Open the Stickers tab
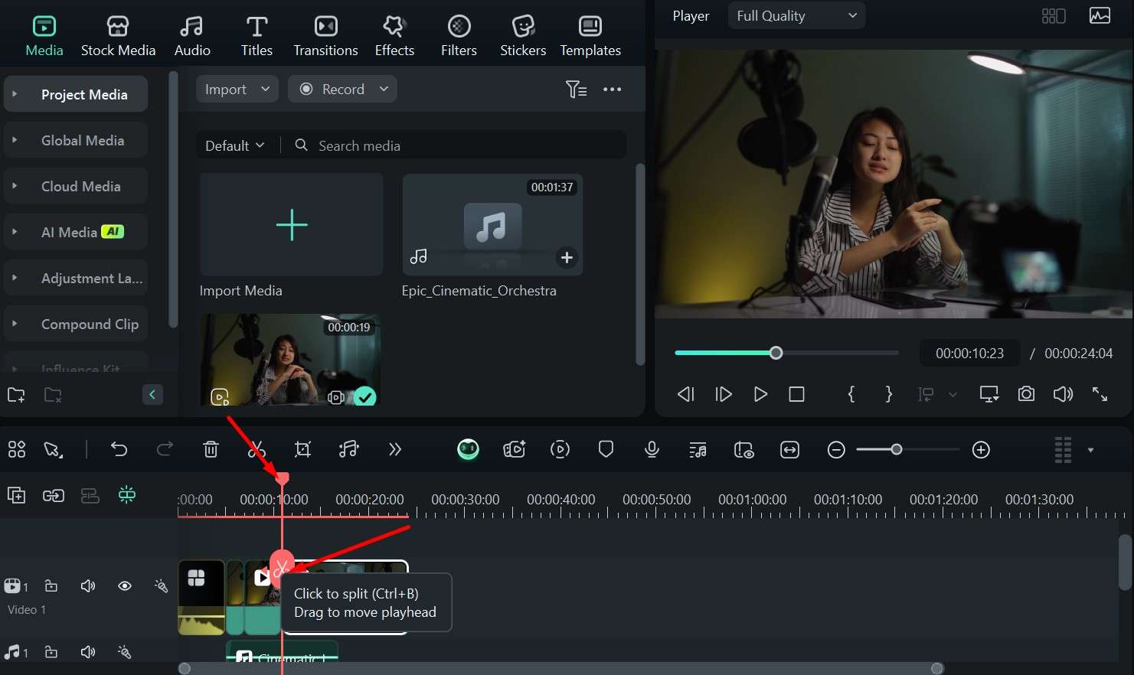Viewport: 1134px width, 675px height. (523, 36)
